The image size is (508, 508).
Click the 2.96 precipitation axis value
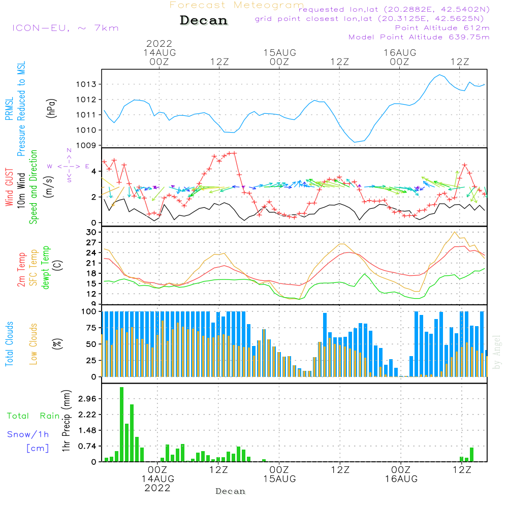[87, 398]
